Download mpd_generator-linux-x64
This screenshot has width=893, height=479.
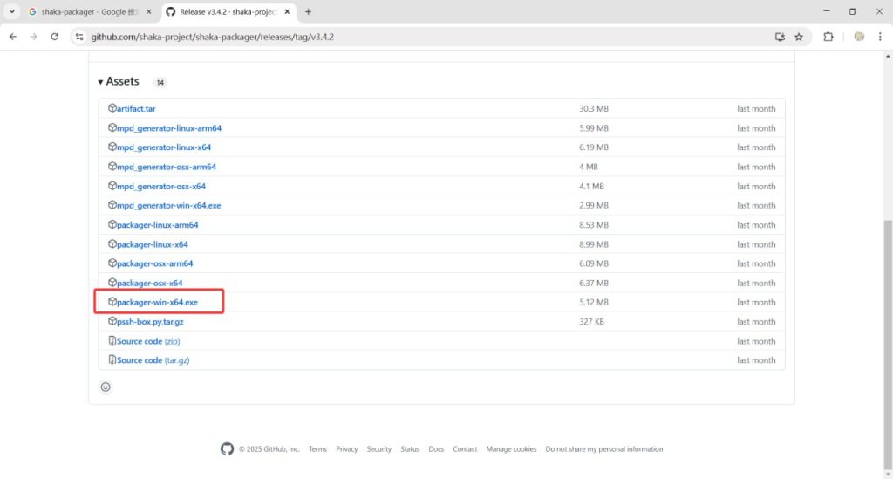click(164, 147)
